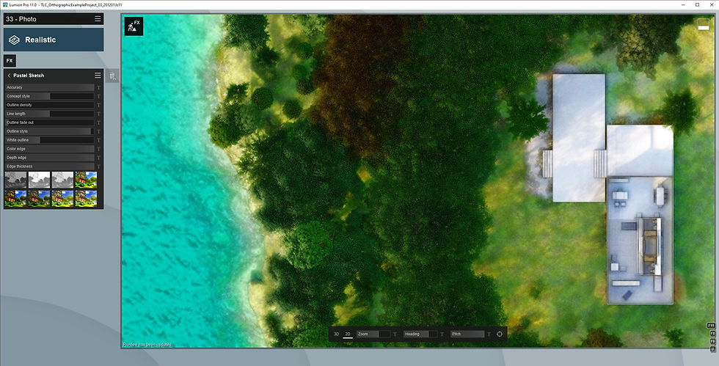This screenshot has height=366, width=719.
Task: Click the keyframe icon beside Outline fade out
Action: (x=98, y=122)
